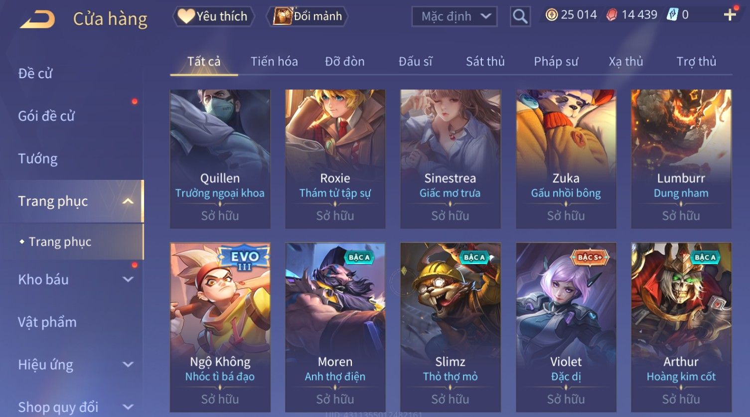Select the Pháp sư tab

(556, 61)
